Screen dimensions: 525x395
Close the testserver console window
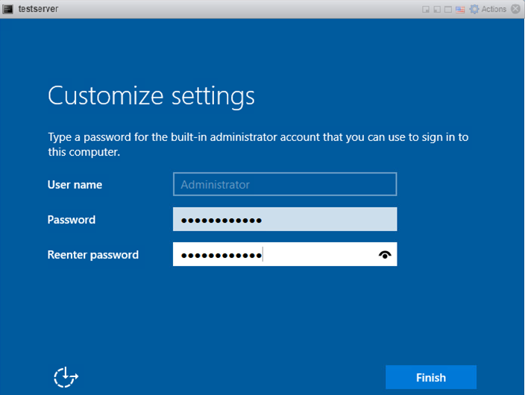coord(516,10)
